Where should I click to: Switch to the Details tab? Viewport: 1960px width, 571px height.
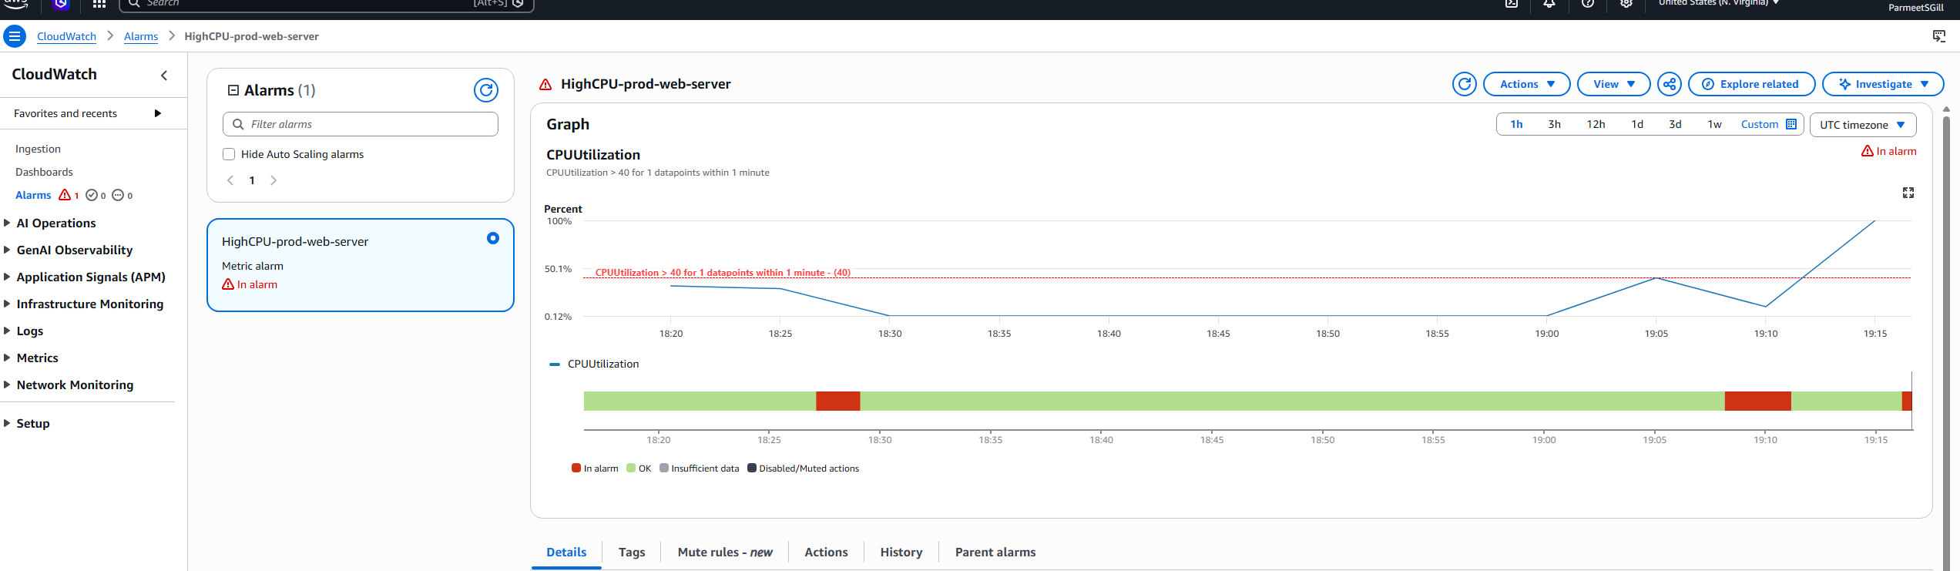click(x=566, y=553)
